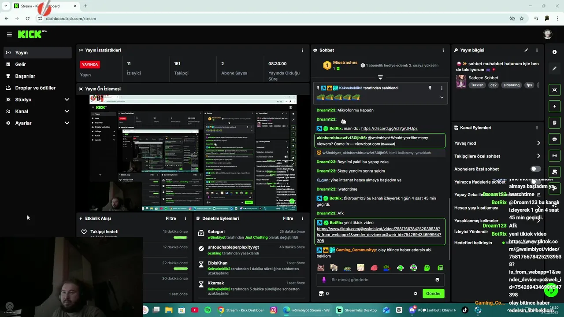Toggle the lightning activity icon in right sidebar

555,106
